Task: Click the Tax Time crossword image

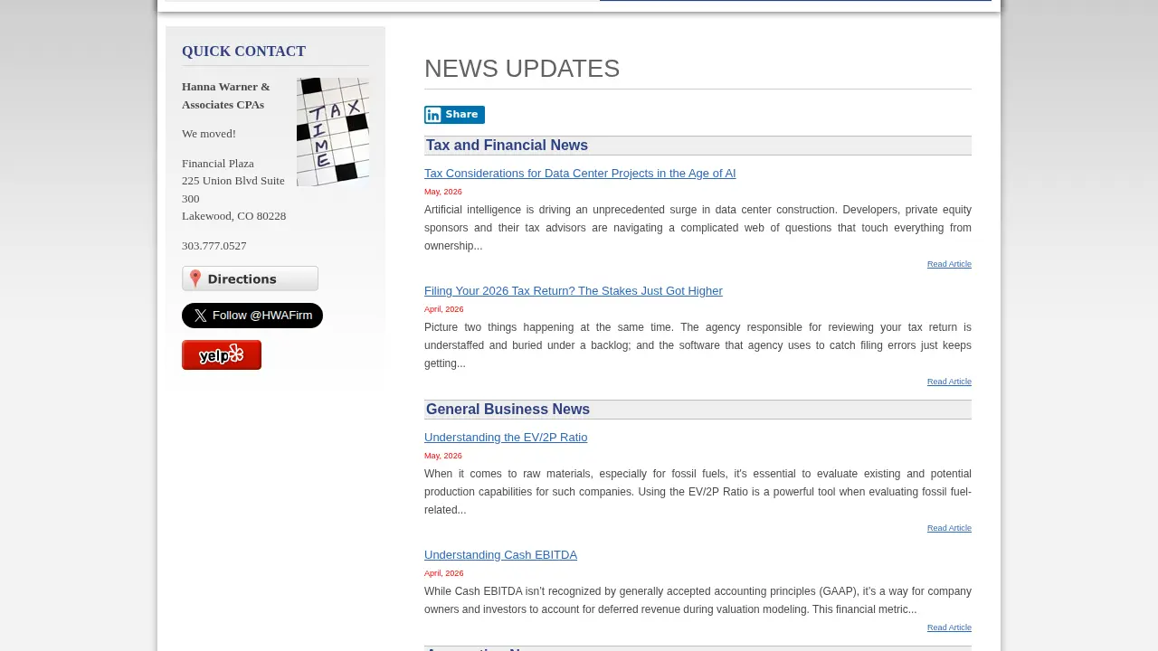Action: click(x=333, y=132)
